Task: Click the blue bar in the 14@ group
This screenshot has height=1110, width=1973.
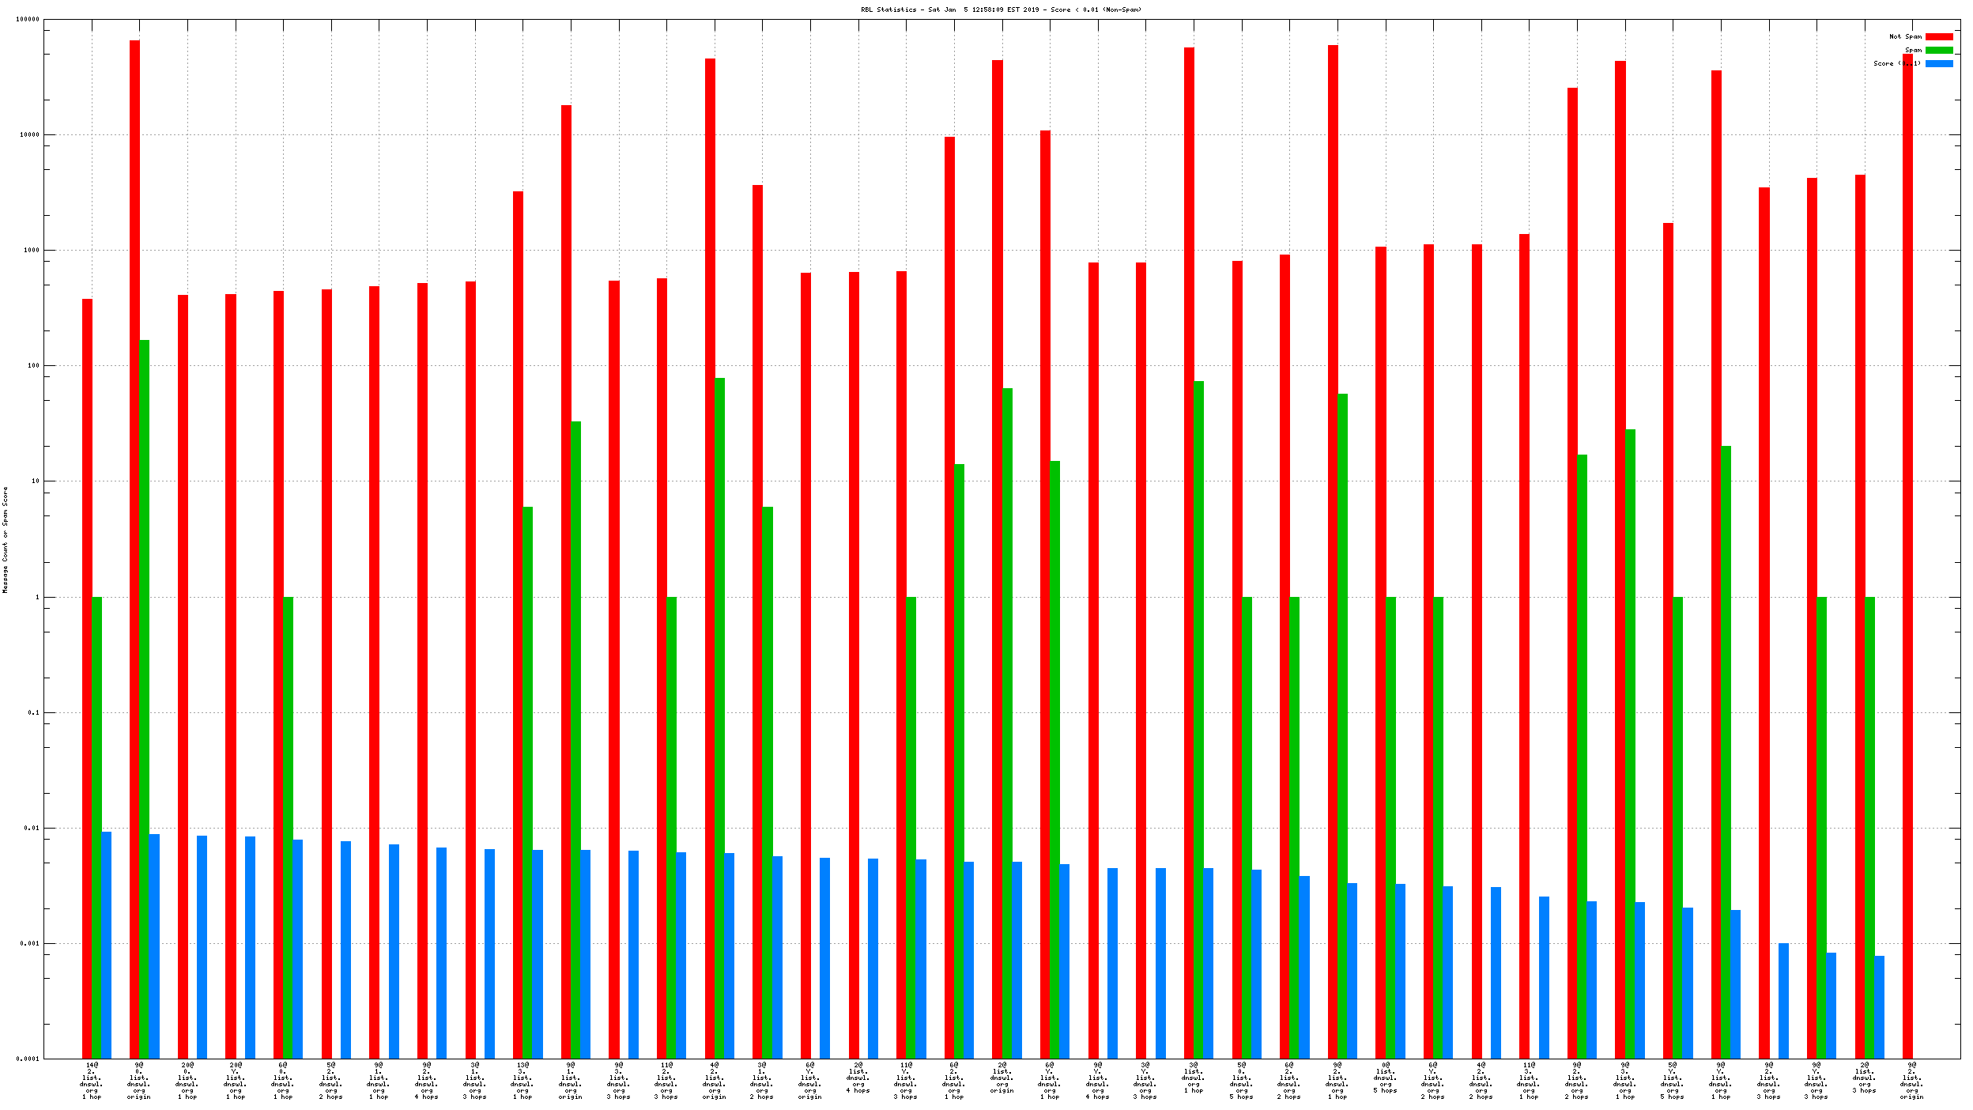Action: (x=107, y=945)
